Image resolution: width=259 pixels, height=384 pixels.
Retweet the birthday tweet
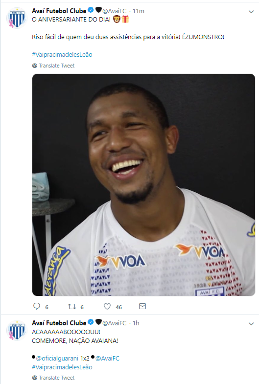click(x=72, y=306)
